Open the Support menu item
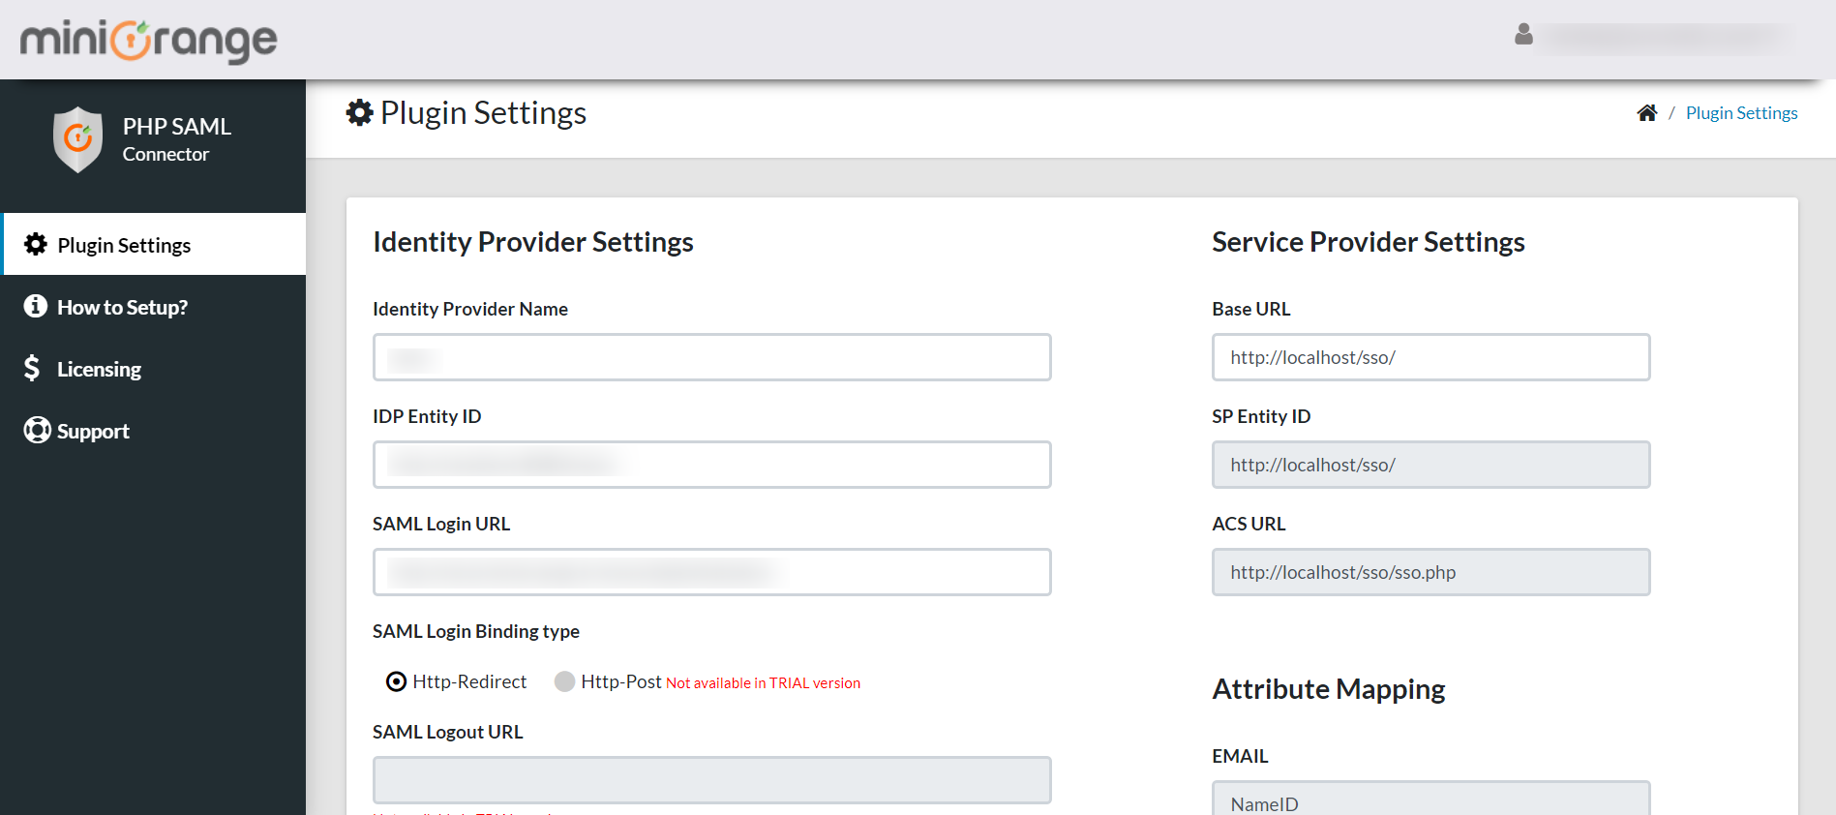The image size is (1836, 815). (155, 430)
